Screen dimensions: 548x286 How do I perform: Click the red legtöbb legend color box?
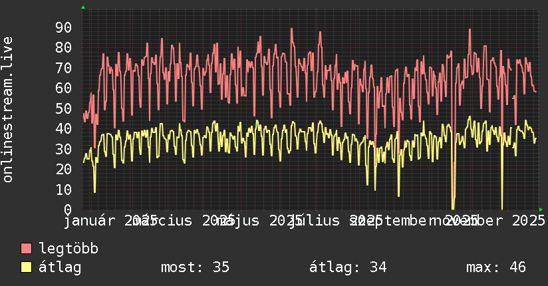pyautogui.click(x=26, y=249)
